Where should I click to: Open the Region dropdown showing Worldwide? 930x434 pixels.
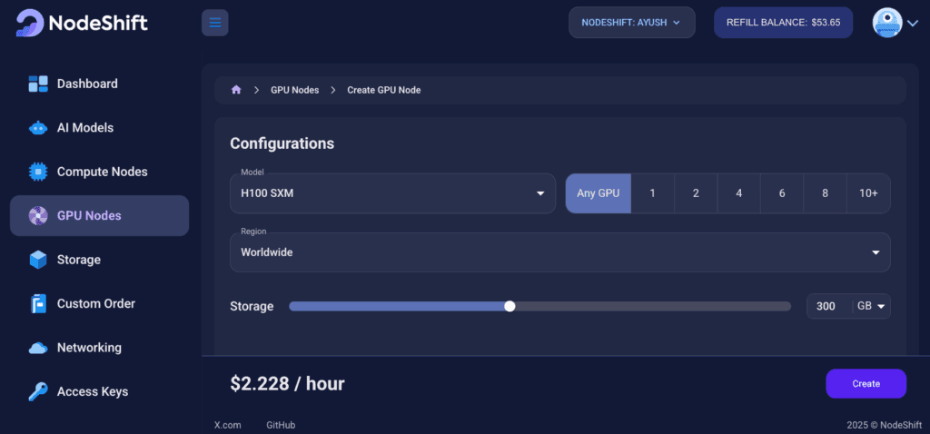559,252
